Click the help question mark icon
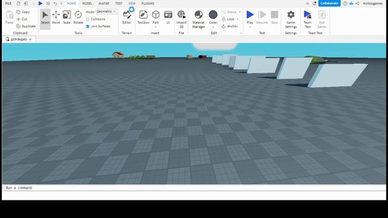This screenshot has width=388, height=218. pos(345,4)
